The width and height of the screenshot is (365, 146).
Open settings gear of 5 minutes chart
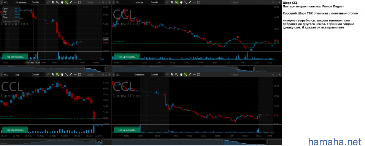pyautogui.click(x=273, y=74)
